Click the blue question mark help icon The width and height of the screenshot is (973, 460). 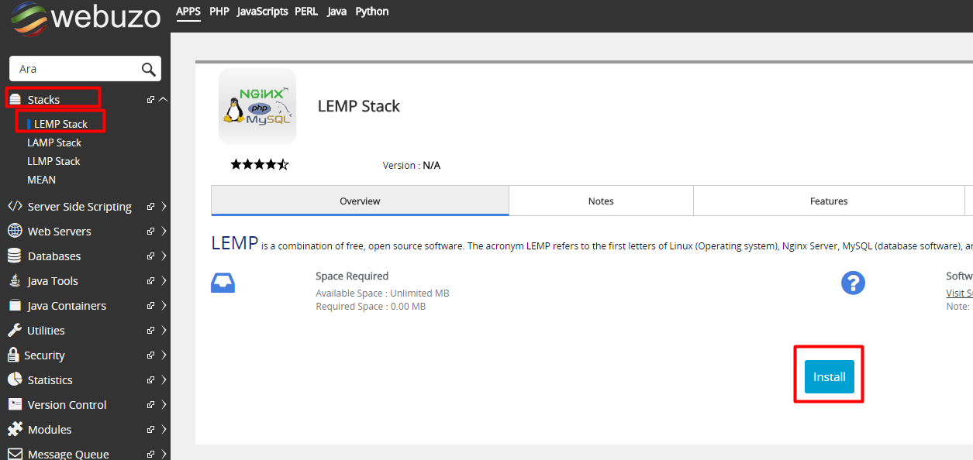point(853,283)
